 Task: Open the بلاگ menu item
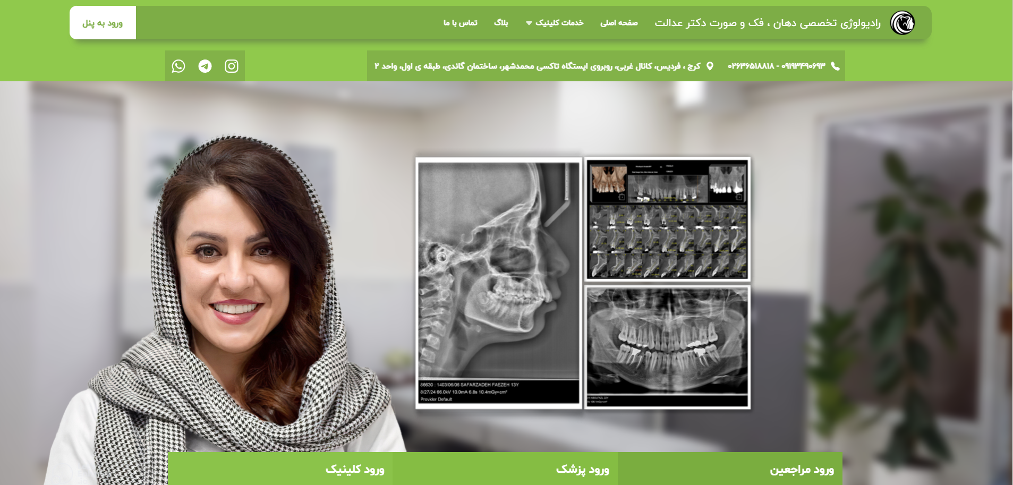click(x=501, y=23)
